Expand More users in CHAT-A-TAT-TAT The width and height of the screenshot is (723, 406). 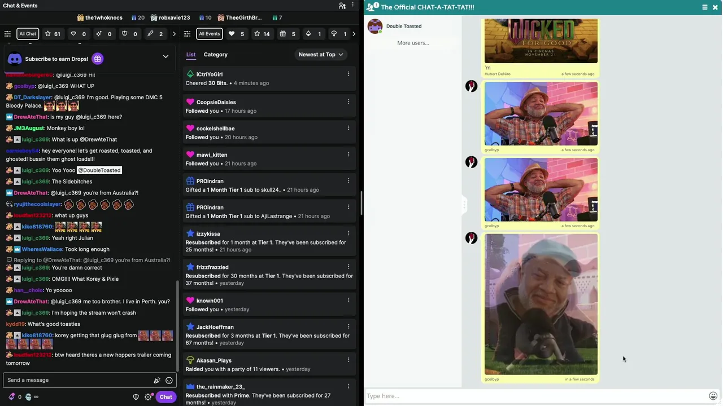[413, 43]
